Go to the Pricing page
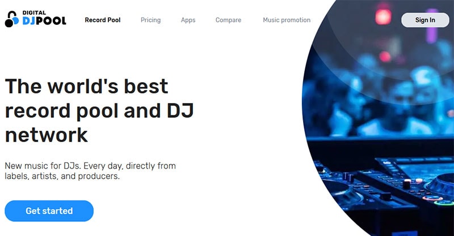This screenshot has height=236, width=454. coord(150,20)
